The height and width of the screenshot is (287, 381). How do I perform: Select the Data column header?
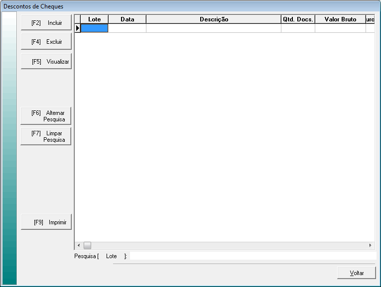click(x=127, y=19)
